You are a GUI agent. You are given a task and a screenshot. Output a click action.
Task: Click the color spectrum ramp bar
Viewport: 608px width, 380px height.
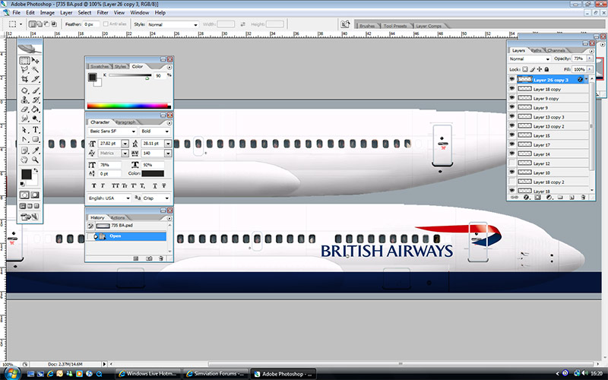click(129, 106)
